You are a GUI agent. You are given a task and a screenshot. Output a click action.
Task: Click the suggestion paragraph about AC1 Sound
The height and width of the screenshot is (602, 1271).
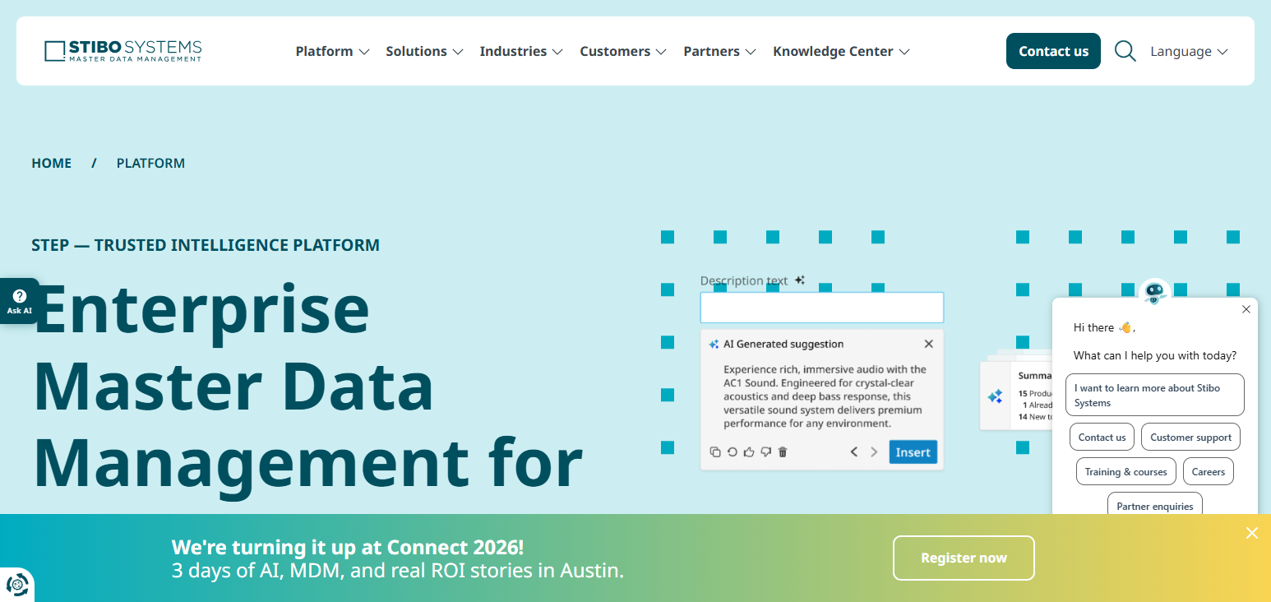click(x=825, y=396)
